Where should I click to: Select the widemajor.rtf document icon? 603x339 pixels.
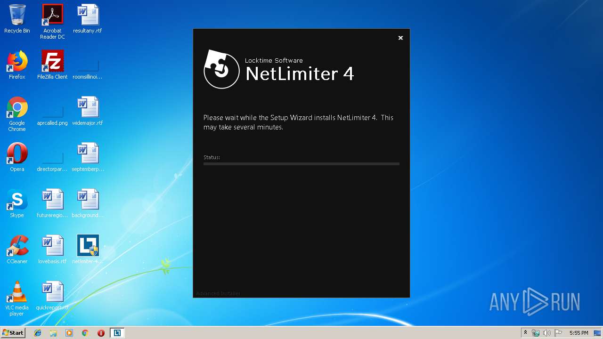pyautogui.click(x=88, y=111)
